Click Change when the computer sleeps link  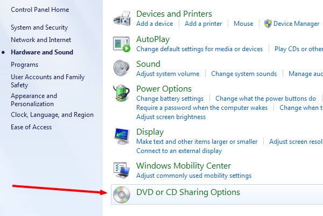point(301,108)
